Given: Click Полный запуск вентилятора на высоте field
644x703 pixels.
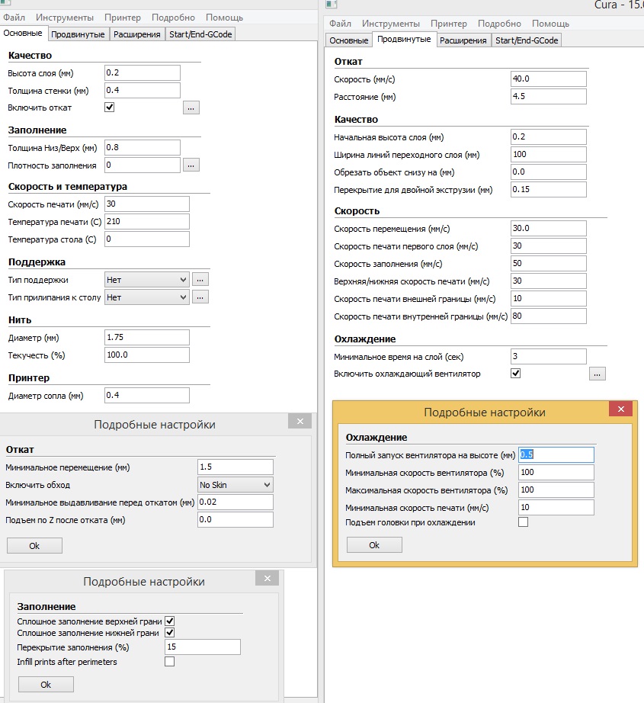Looking at the screenshot, I should pos(556,454).
